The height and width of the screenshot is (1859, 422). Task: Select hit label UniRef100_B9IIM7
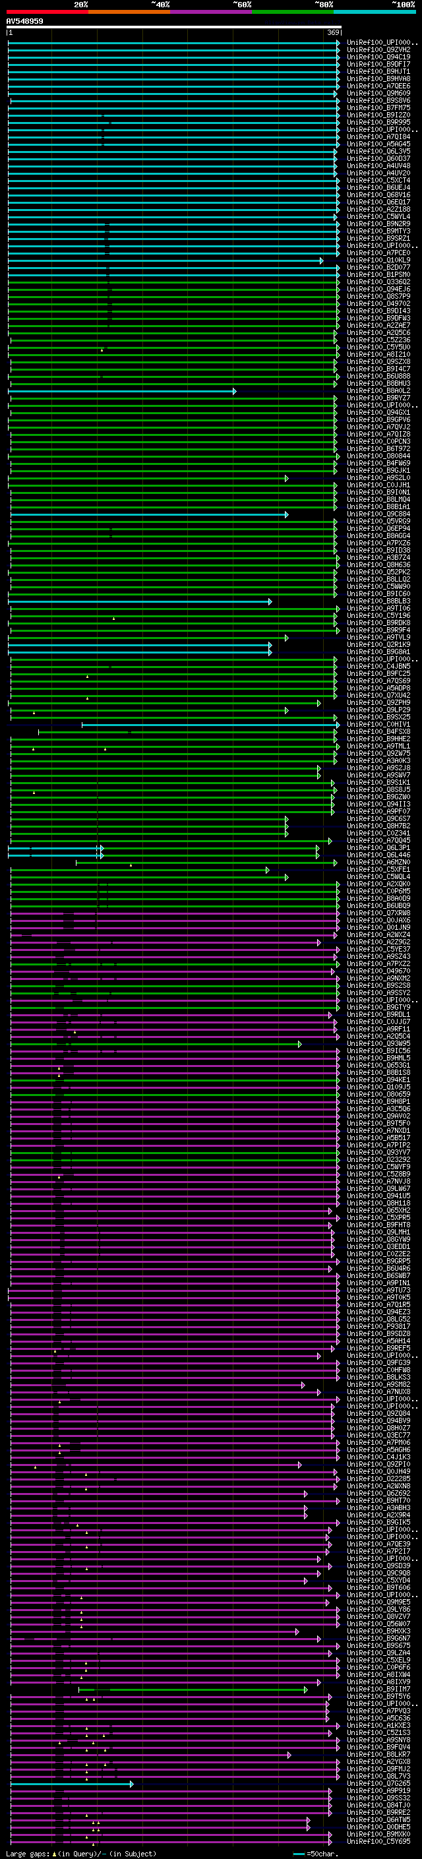[x=378, y=1690]
